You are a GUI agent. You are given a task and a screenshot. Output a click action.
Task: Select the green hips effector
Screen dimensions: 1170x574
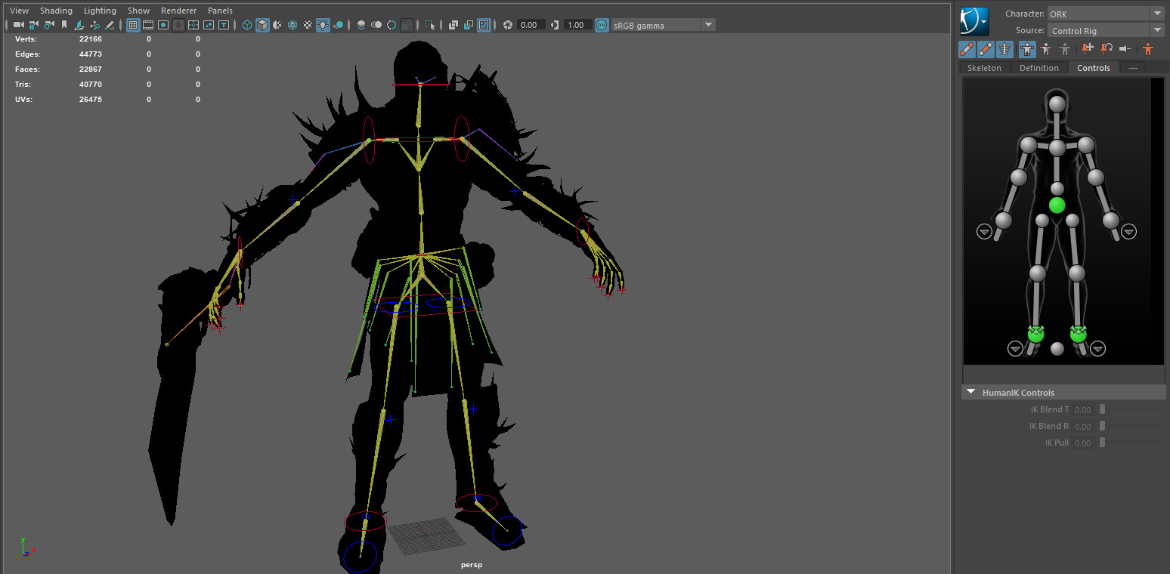click(1057, 205)
